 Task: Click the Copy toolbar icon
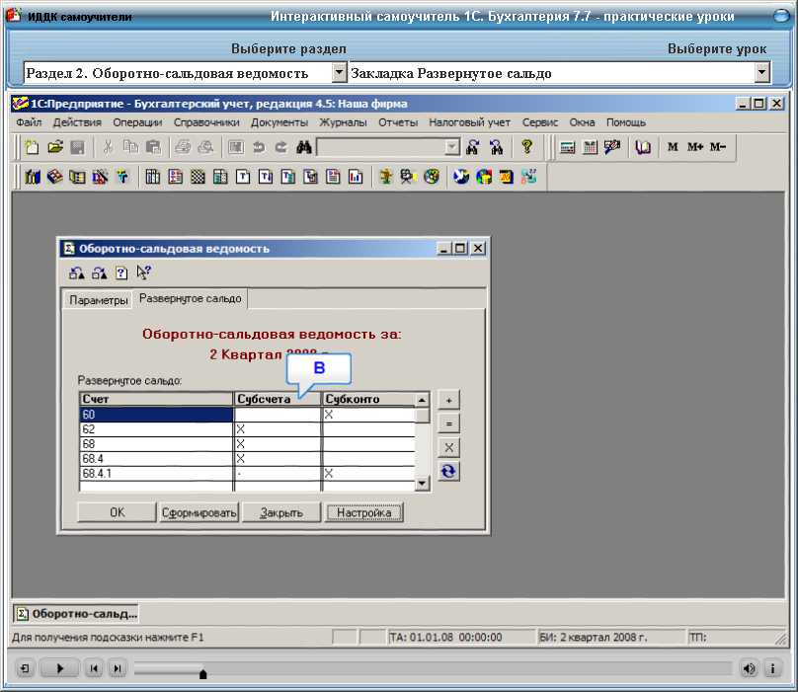[x=130, y=147]
